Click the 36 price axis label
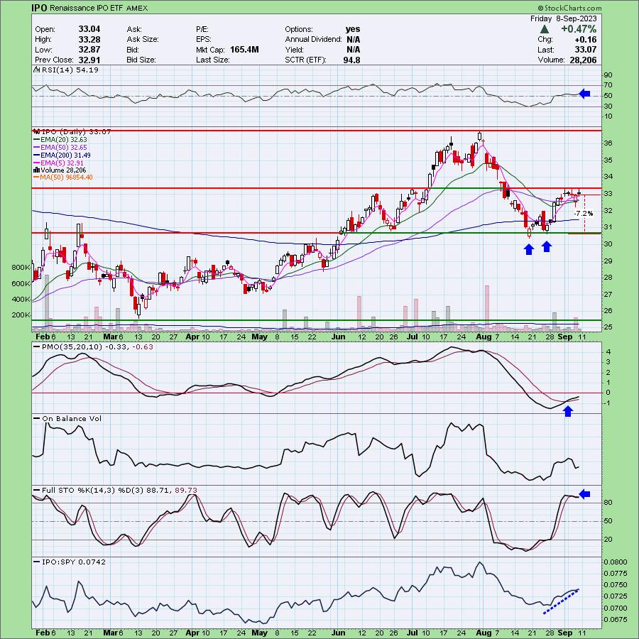The image size is (639, 639). pyautogui.click(x=608, y=143)
